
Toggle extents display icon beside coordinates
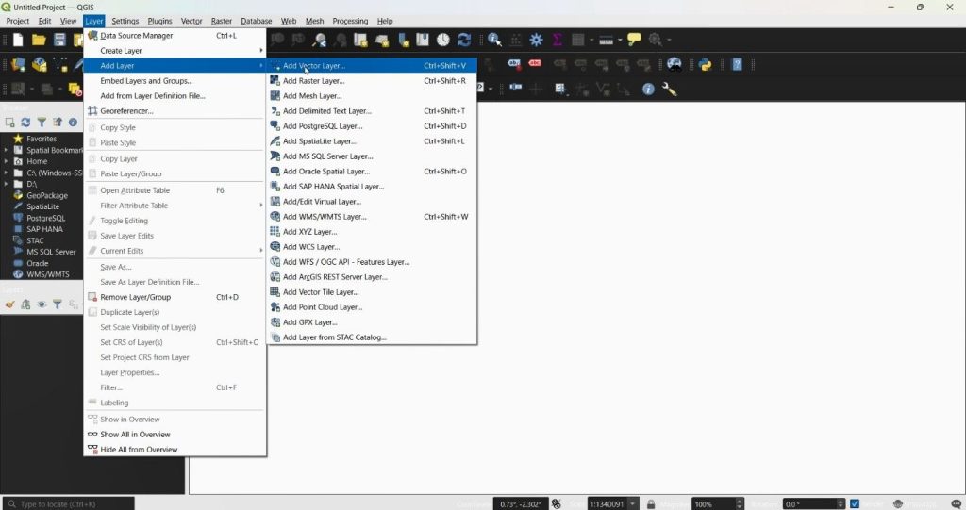(x=557, y=503)
